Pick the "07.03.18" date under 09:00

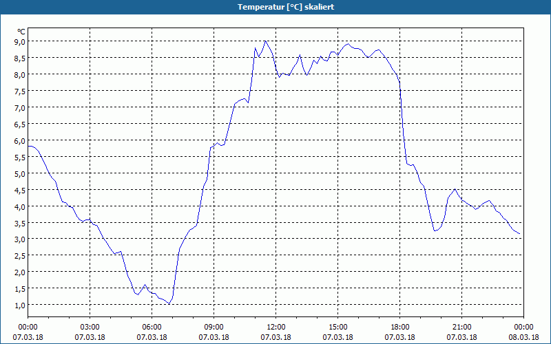pos(214,337)
